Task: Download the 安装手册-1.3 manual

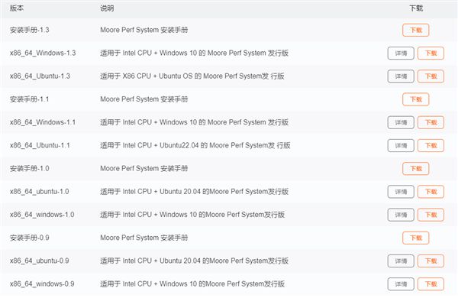Action: pyautogui.click(x=416, y=30)
